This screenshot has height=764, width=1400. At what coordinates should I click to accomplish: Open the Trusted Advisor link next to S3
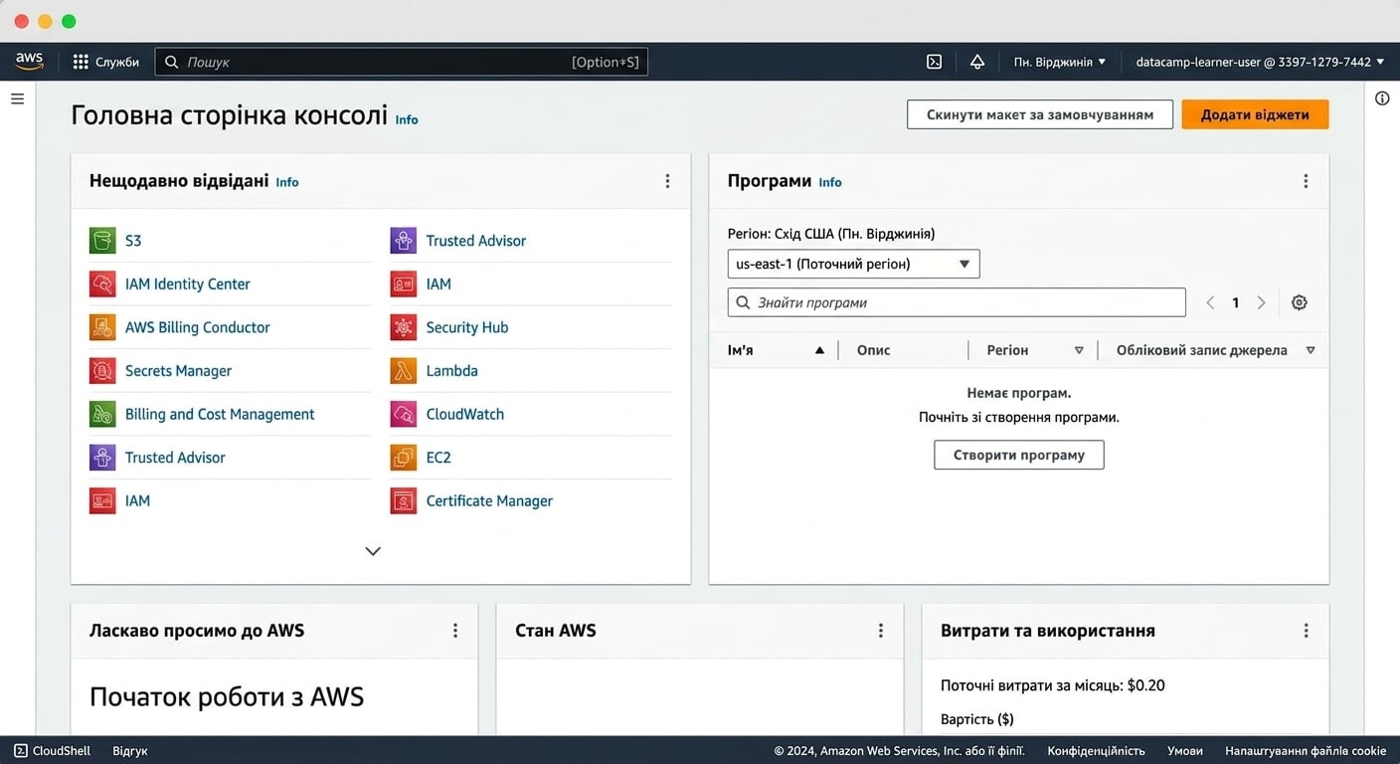[476, 241]
